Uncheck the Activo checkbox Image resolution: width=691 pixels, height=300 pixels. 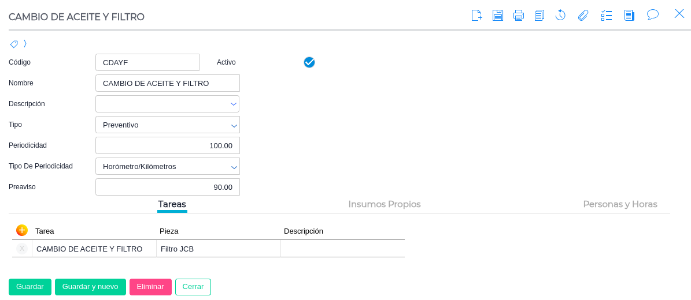tap(309, 62)
